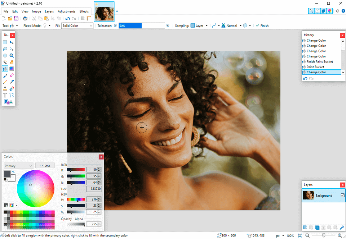The image size is (346, 239).
Task: Open the Image menu
Action: [36, 12]
